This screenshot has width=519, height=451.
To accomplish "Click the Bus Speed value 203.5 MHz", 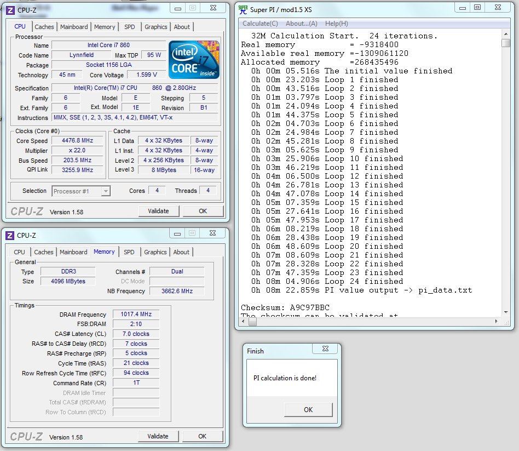I will click(77, 161).
